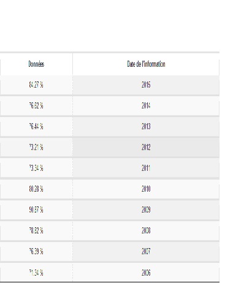Viewport: 225px width, 283px height.
Task: Click the Données column header
Action: click(x=36, y=64)
